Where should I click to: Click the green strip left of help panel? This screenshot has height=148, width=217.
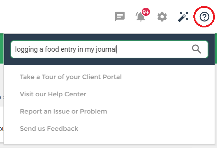point(2,48)
